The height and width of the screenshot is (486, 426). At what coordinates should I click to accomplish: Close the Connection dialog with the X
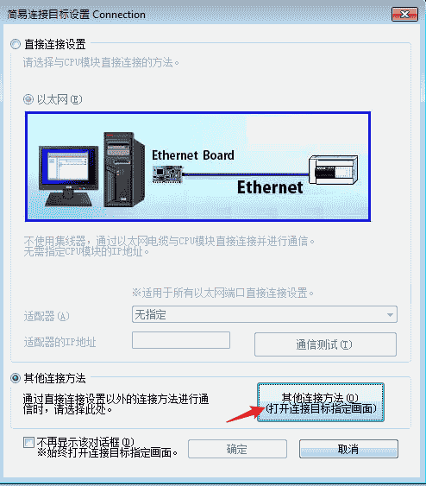tap(404, 15)
